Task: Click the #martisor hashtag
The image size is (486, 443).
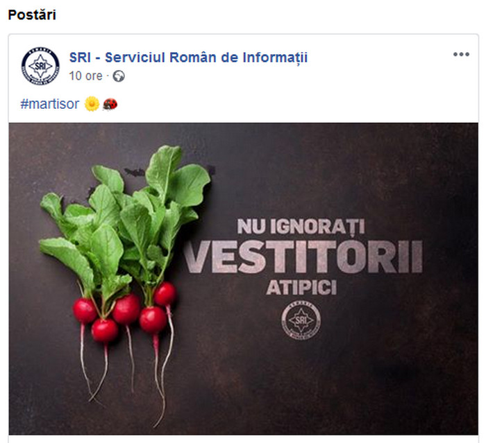Action: click(x=49, y=104)
